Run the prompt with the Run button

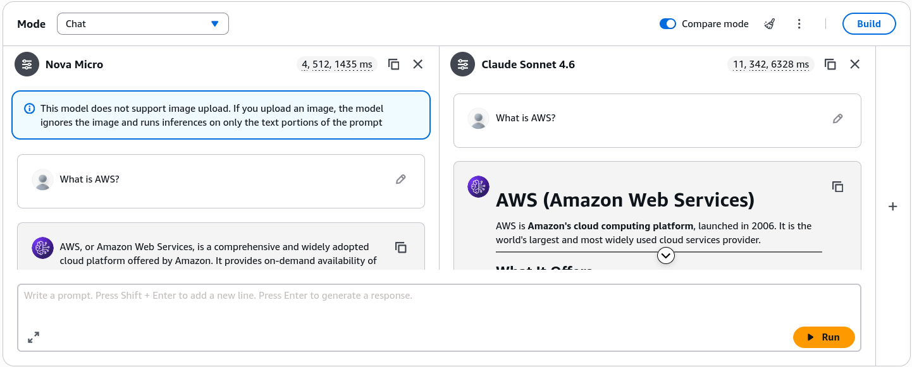(823, 337)
